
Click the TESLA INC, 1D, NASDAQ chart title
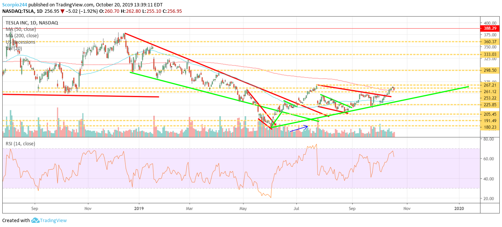pos(32,23)
